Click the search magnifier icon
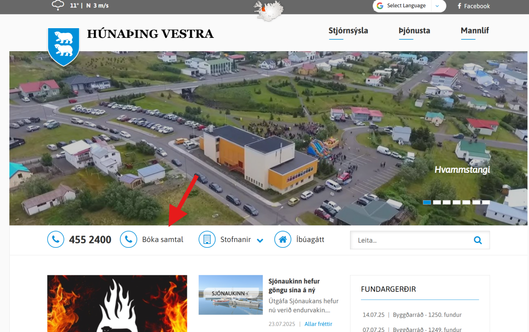The image size is (529, 332). (477, 240)
